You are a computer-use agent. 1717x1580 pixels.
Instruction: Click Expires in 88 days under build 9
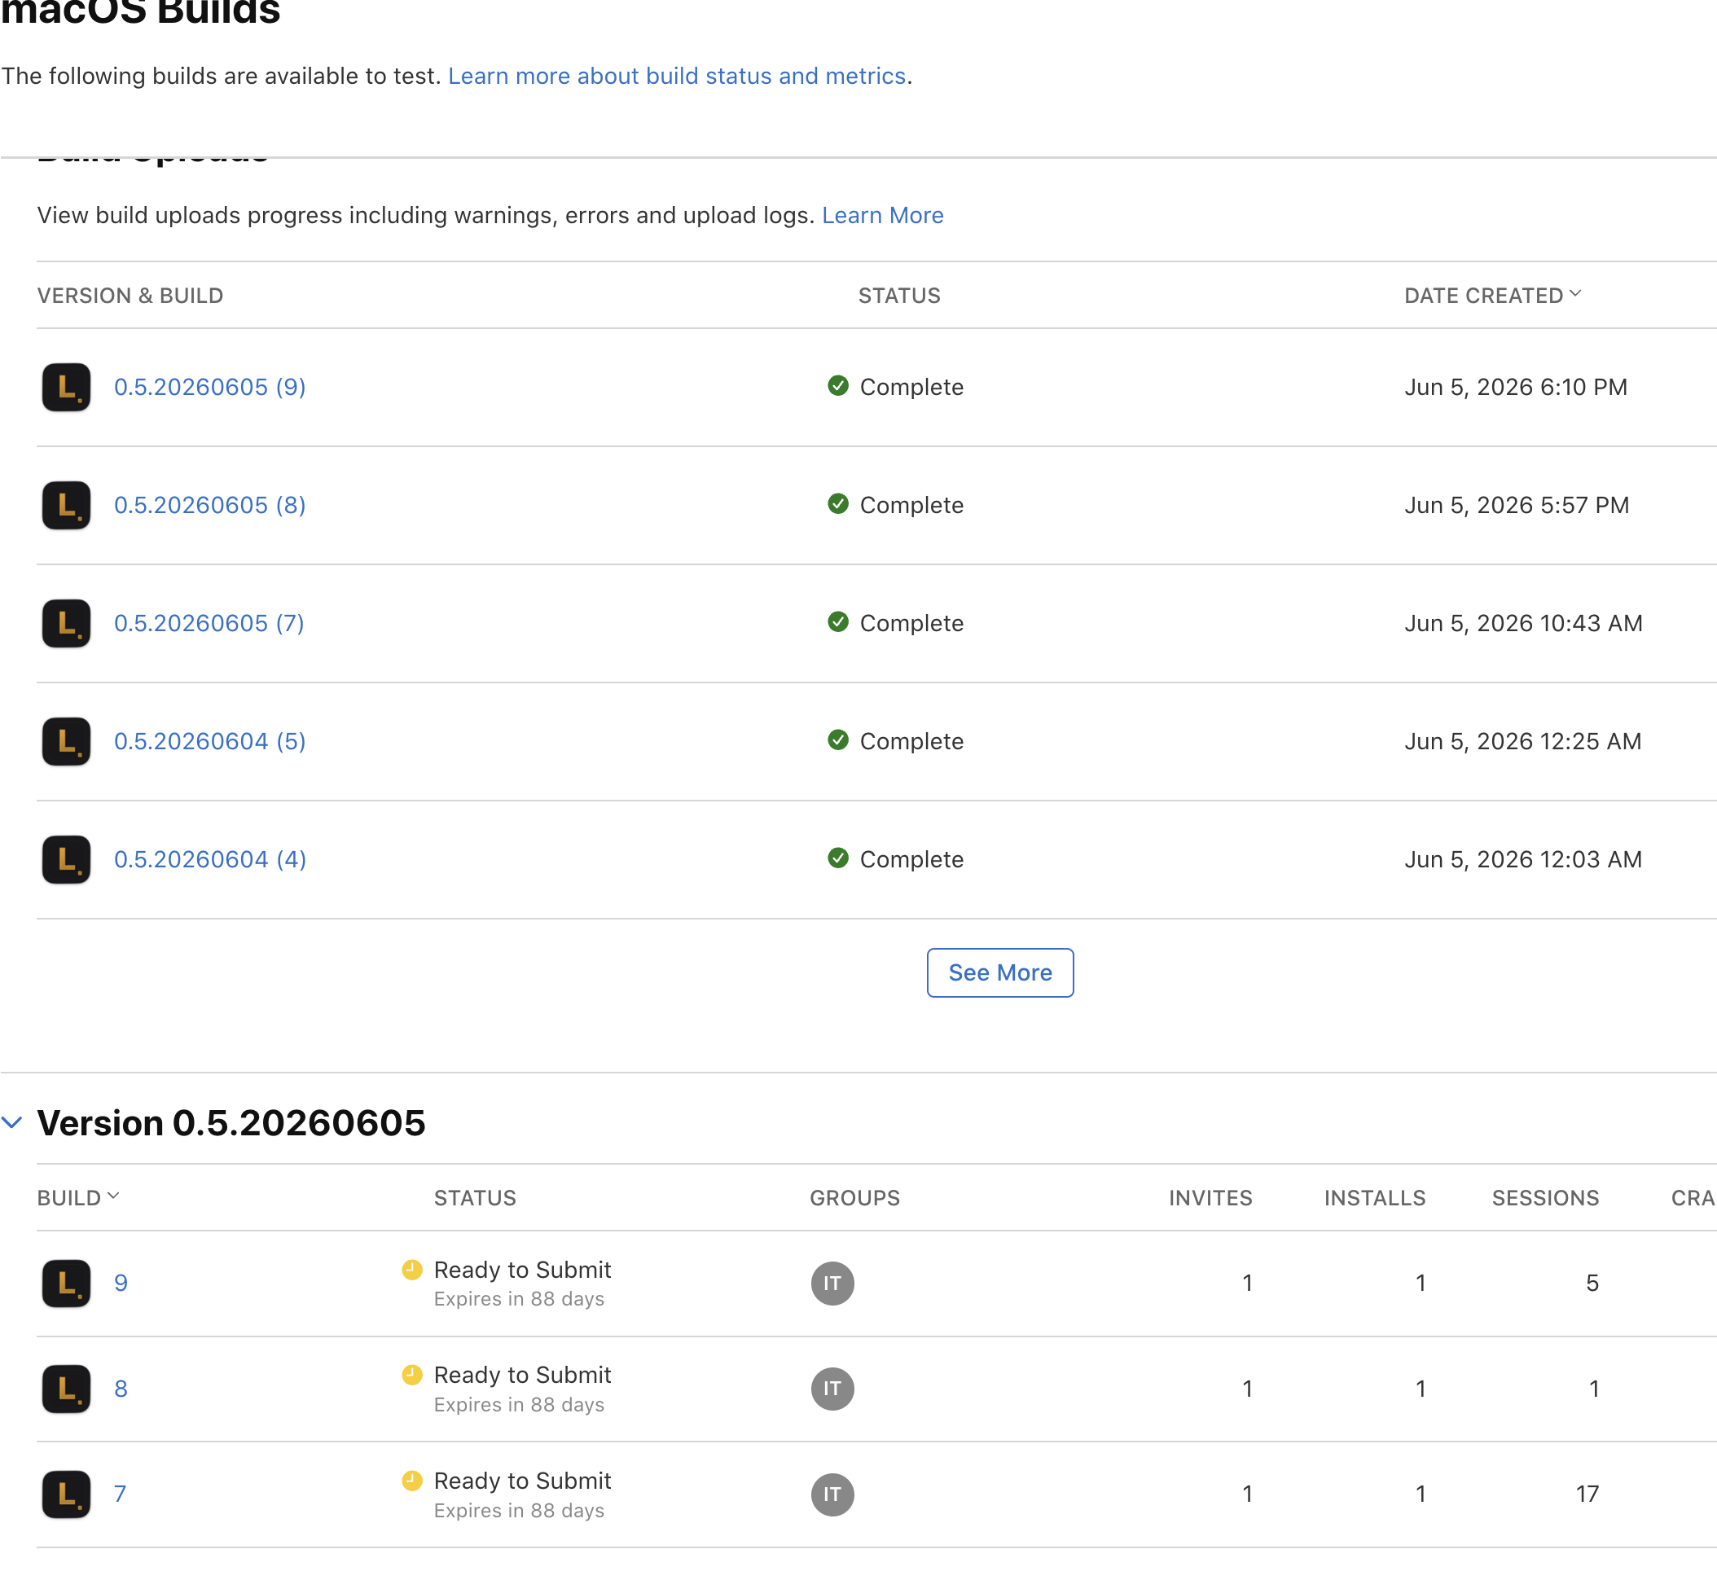click(x=519, y=1300)
